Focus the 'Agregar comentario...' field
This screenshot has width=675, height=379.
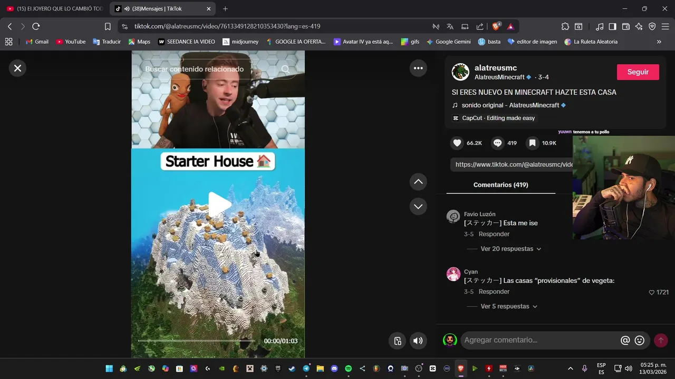pos(541,340)
